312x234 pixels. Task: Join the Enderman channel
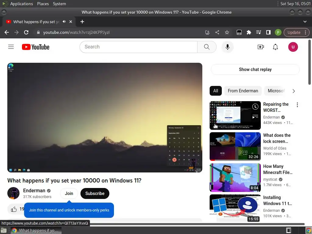point(69,193)
